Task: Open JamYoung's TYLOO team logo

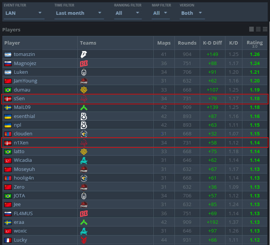Action: coord(84,81)
